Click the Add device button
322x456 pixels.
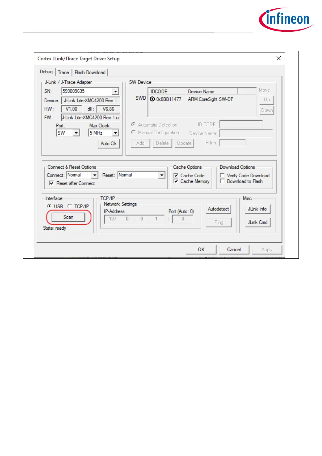pos(140,143)
